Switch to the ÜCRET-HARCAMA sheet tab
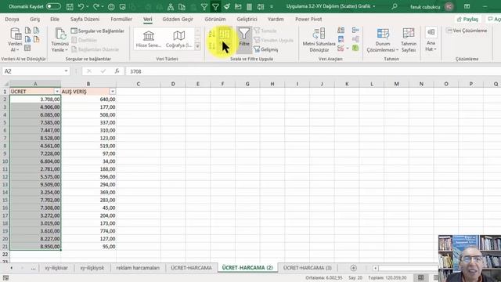 (191, 268)
